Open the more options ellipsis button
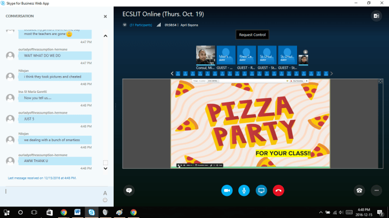Image resolution: width=389 pixels, height=218 pixels. click(x=376, y=190)
